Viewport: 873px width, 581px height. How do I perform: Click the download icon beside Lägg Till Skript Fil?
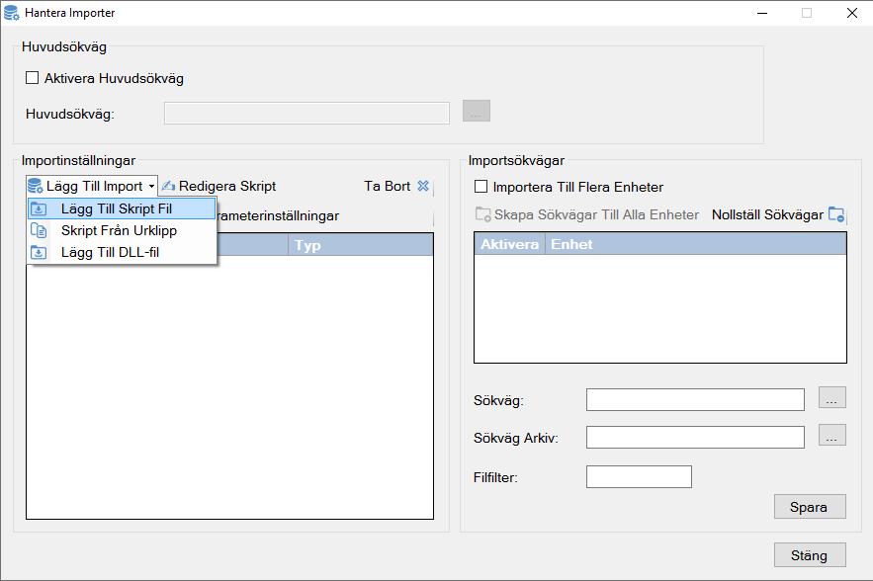[39, 208]
